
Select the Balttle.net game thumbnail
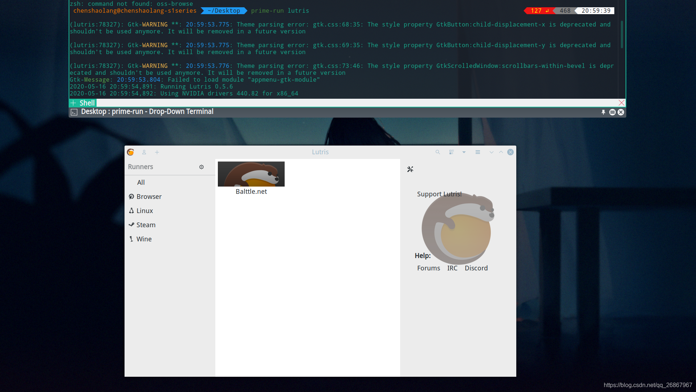pos(251,174)
